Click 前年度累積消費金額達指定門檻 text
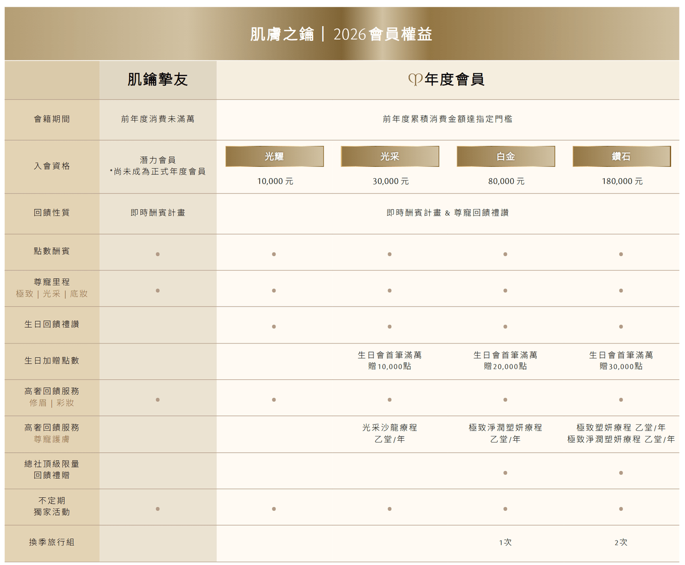Viewport: 685px width, 565px height. [448, 119]
